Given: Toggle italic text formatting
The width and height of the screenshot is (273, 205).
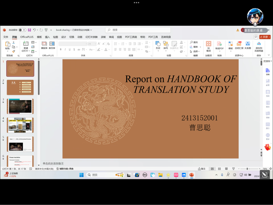Looking at the screenshot, I should 65,49.
